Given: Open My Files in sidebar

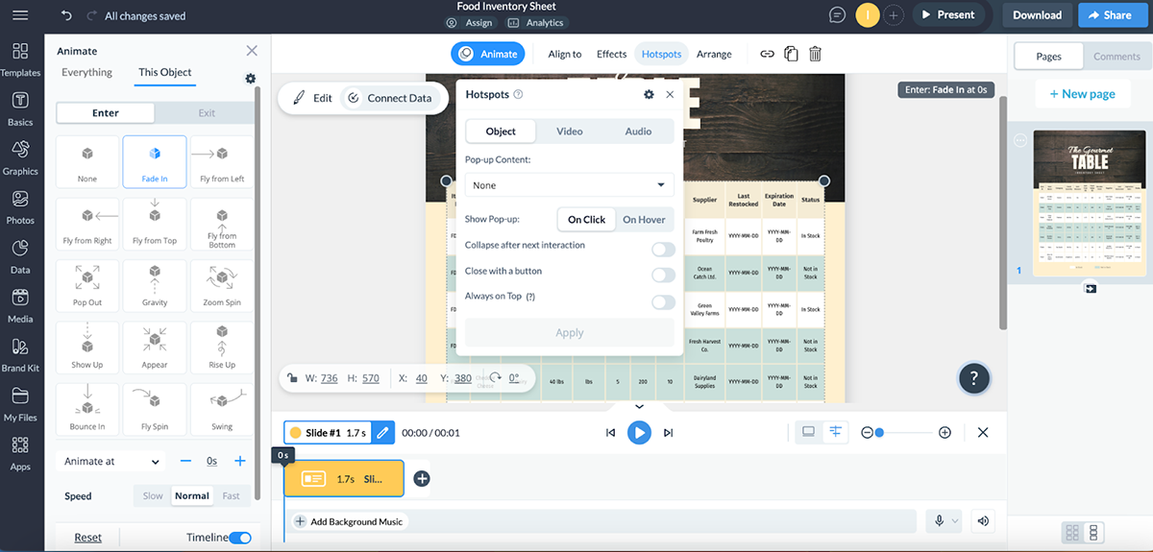Looking at the screenshot, I should 20,405.
